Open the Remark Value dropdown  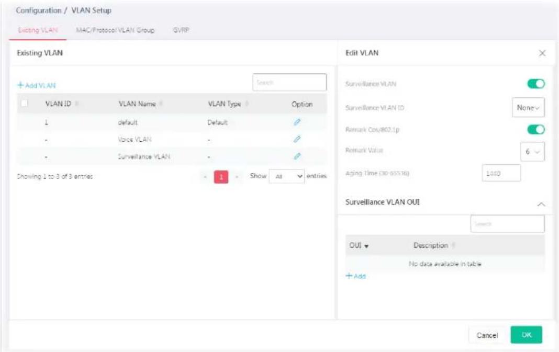pyautogui.click(x=532, y=152)
